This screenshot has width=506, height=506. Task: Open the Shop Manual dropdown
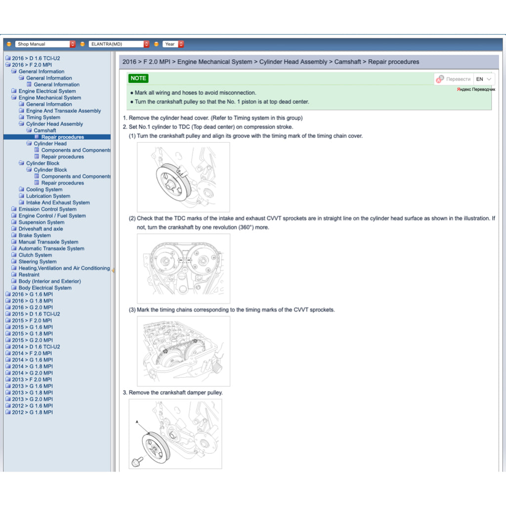point(45,44)
